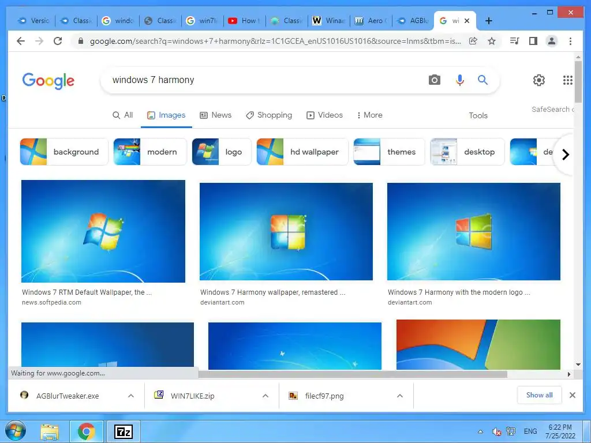Search by image using the camera icon
Screen dimensions: 591x443
coord(434,80)
